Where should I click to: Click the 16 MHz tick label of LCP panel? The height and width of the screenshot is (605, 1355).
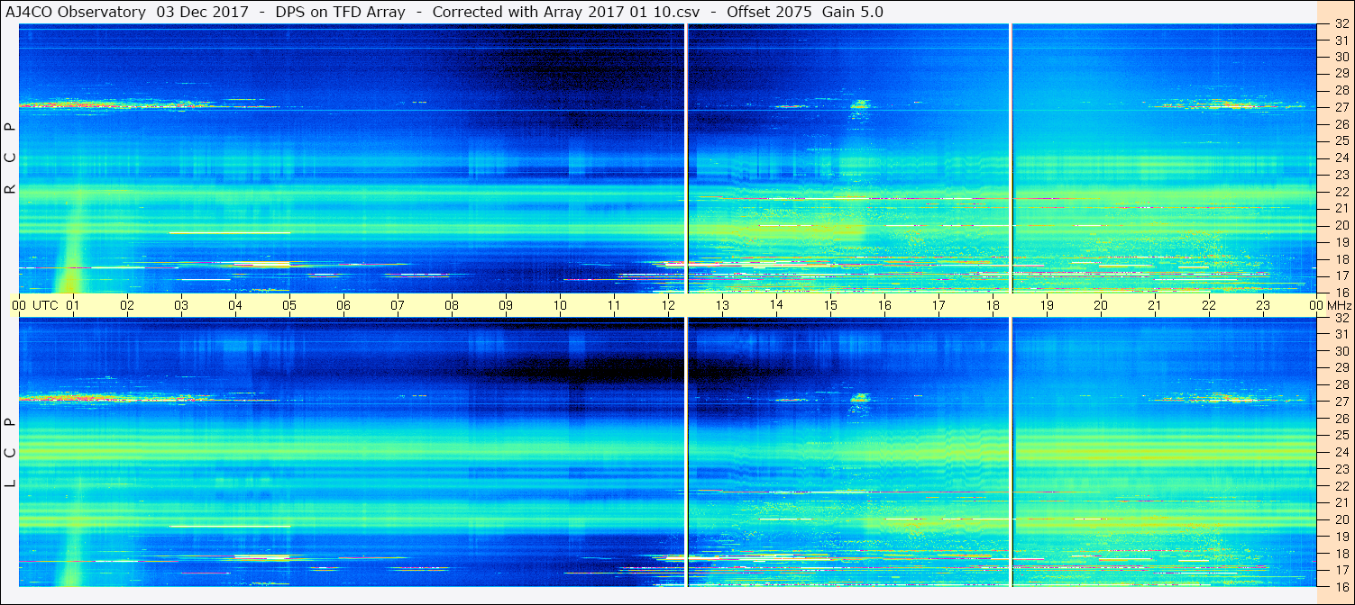pos(1341,586)
